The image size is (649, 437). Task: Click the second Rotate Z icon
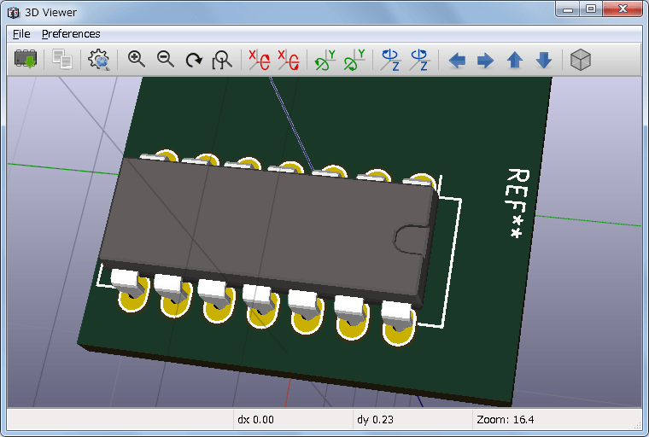click(x=419, y=60)
